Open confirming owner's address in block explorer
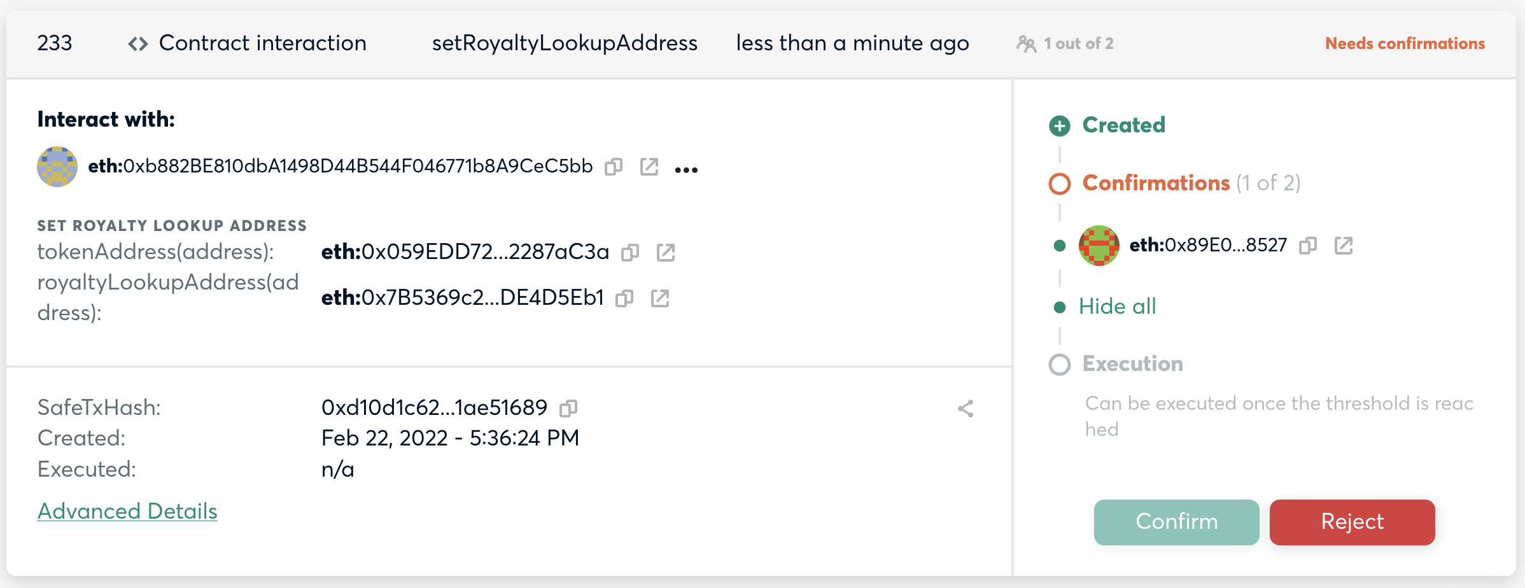The height and width of the screenshot is (588, 1525). pyautogui.click(x=1344, y=246)
